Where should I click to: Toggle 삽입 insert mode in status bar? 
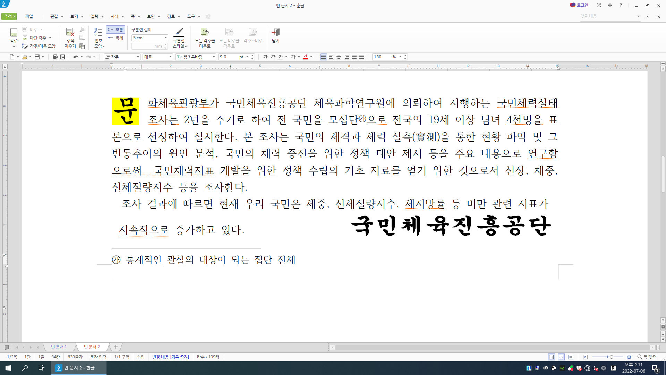pyautogui.click(x=141, y=357)
